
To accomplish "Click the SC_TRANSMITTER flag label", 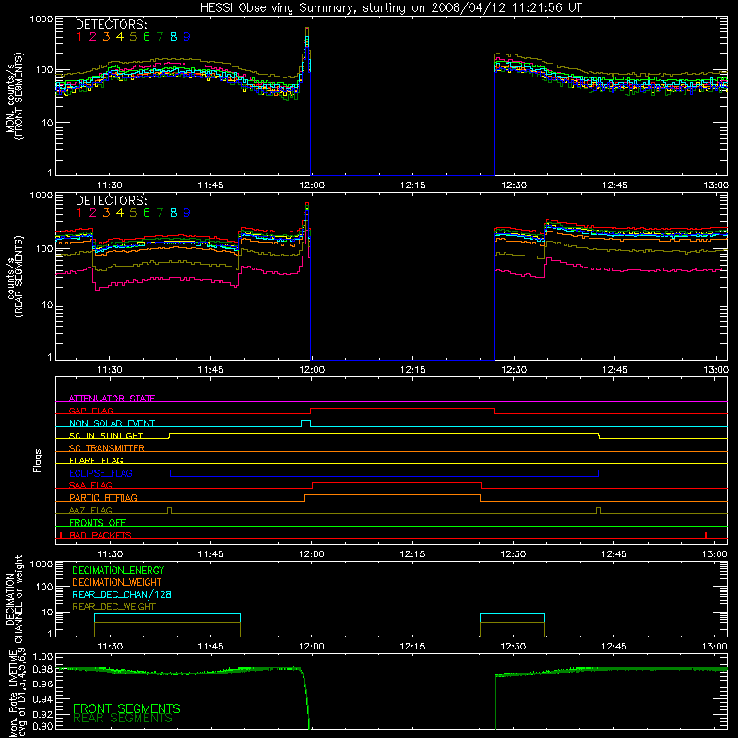I will click(x=107, y=448).
